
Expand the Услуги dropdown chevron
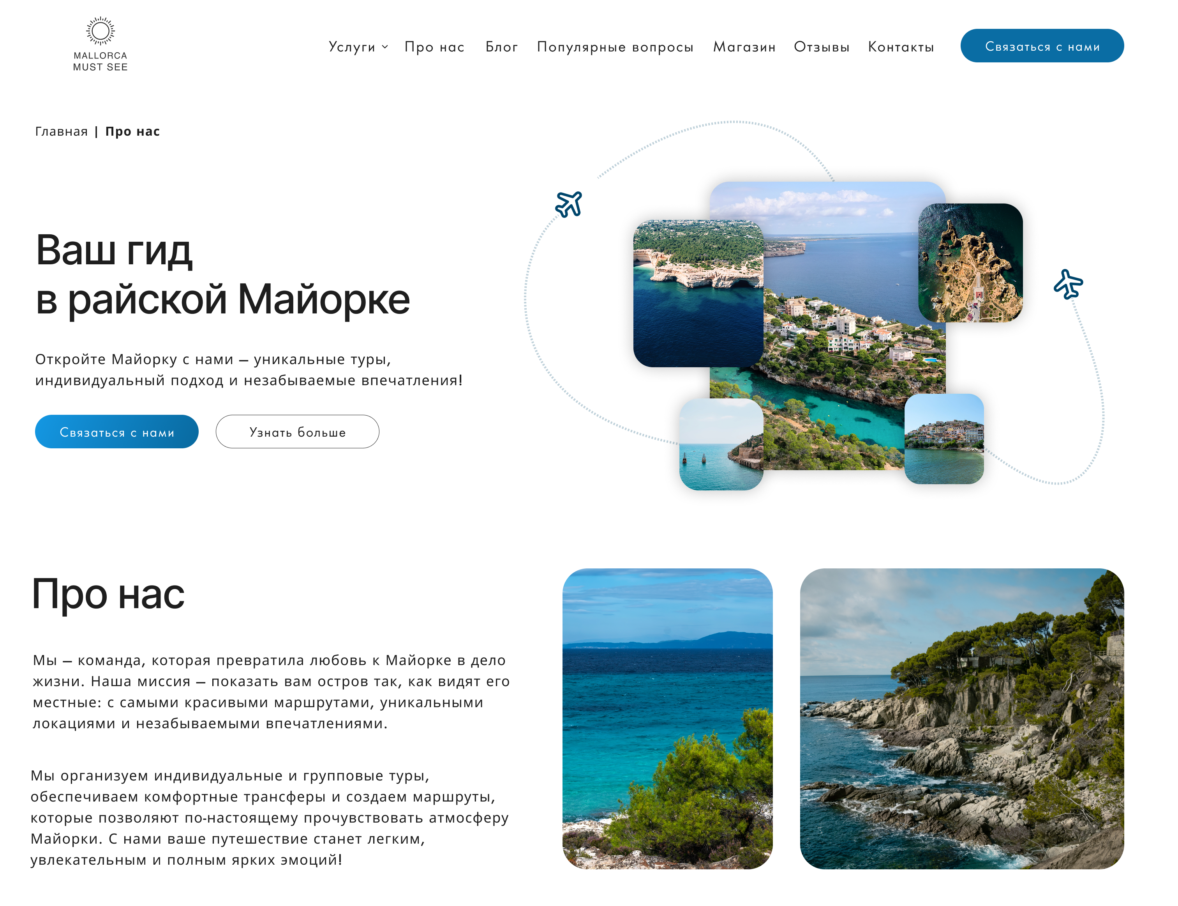pyautogui.click(x=385, y=47)
